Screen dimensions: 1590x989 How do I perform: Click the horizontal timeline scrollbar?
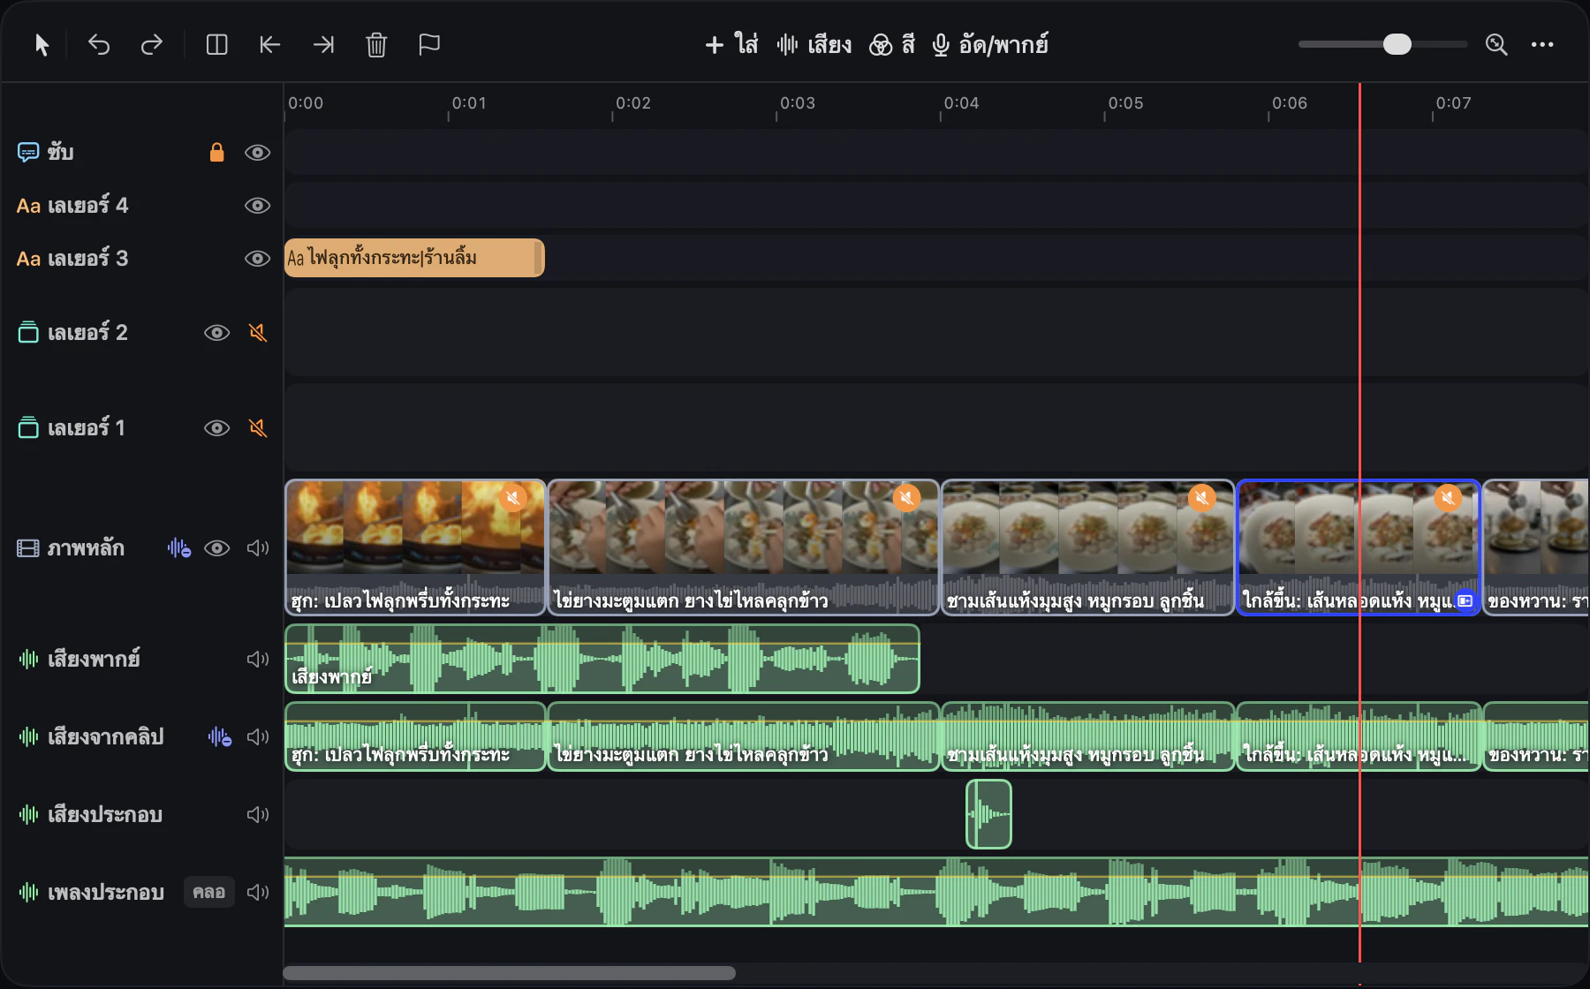(509, 973)
